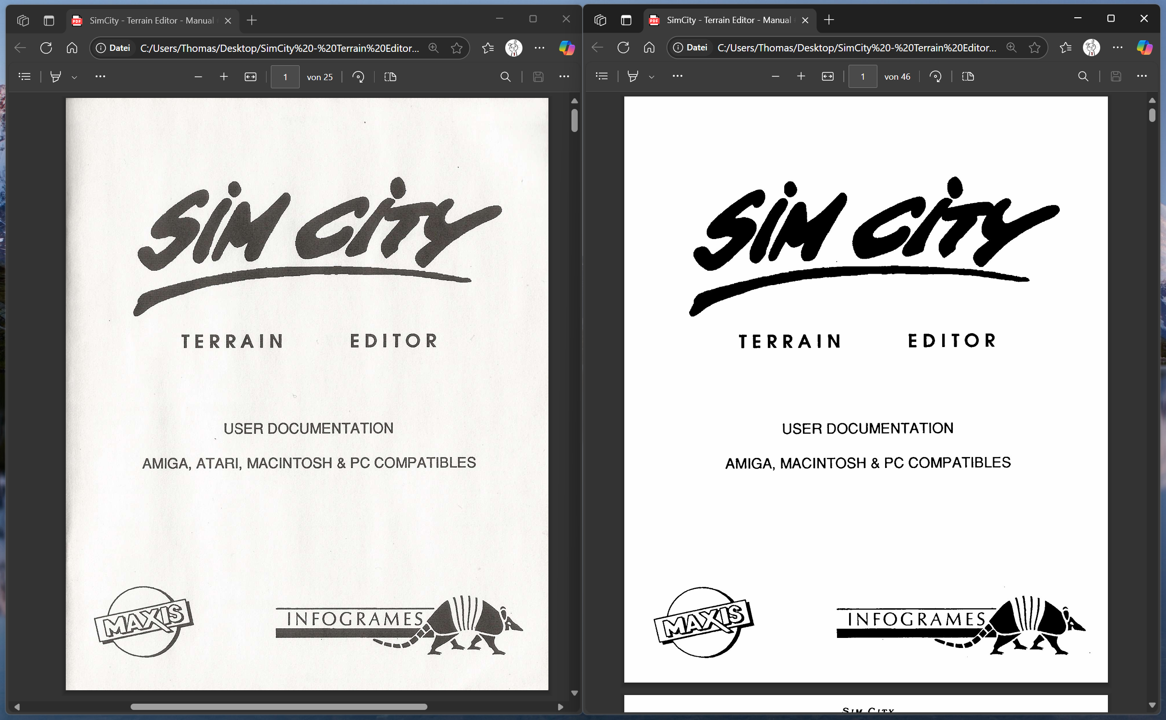Image resolution: width=1166 pixels, height=720 pixels.
Task: Zoom in PDF in left window
Action: point(224,77)
